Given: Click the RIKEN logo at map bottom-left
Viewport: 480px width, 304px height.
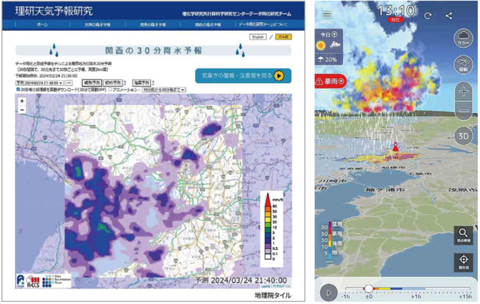Looking at the screenshot, I should [21, 280].
